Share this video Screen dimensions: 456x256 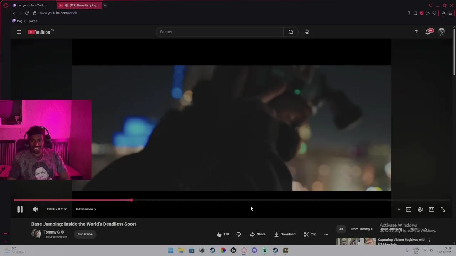pyautogui.click(x=258, y=234)
